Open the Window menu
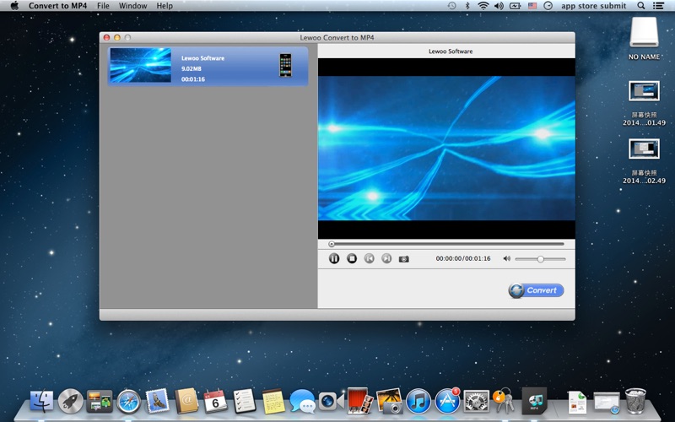 pos(132,6)
